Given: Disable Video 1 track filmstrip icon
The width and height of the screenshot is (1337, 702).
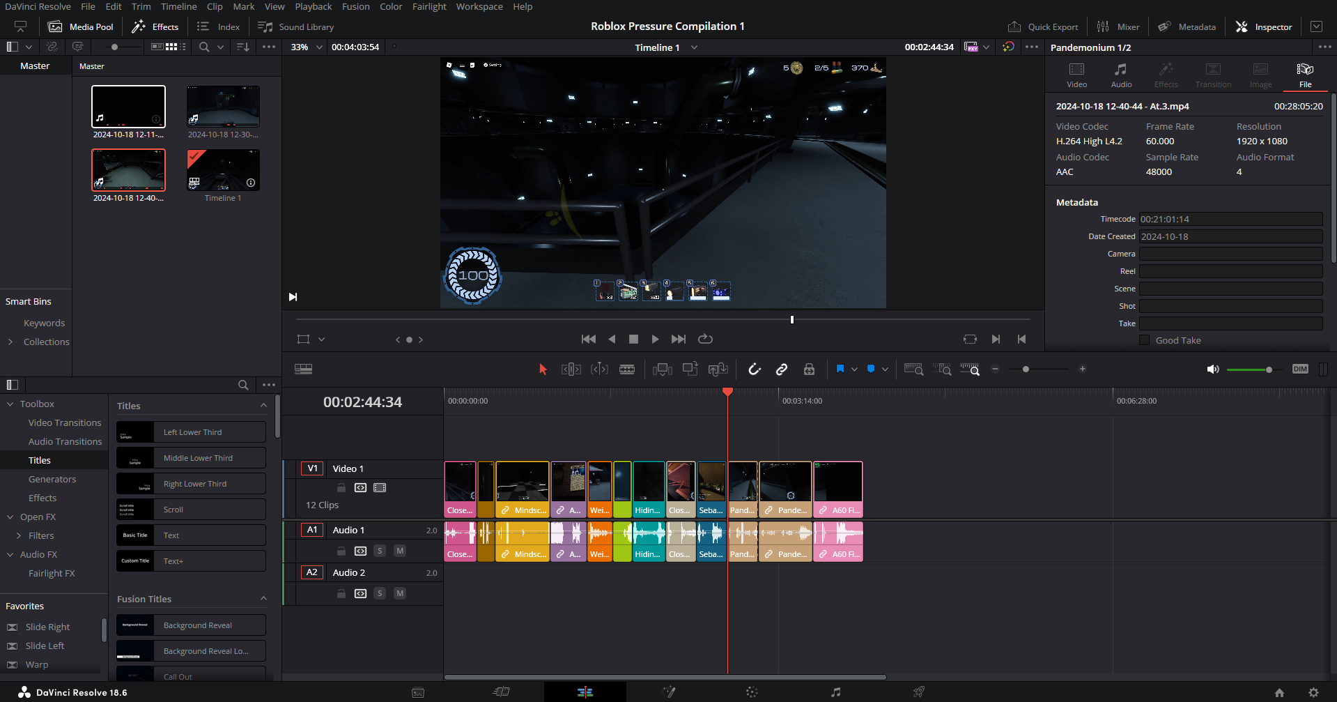Looking at the screenshot, I should coord(380,488).
